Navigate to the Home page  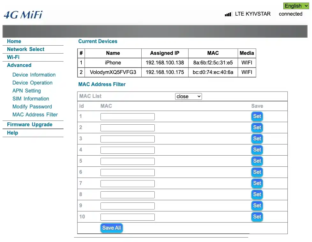coord(14,41)
